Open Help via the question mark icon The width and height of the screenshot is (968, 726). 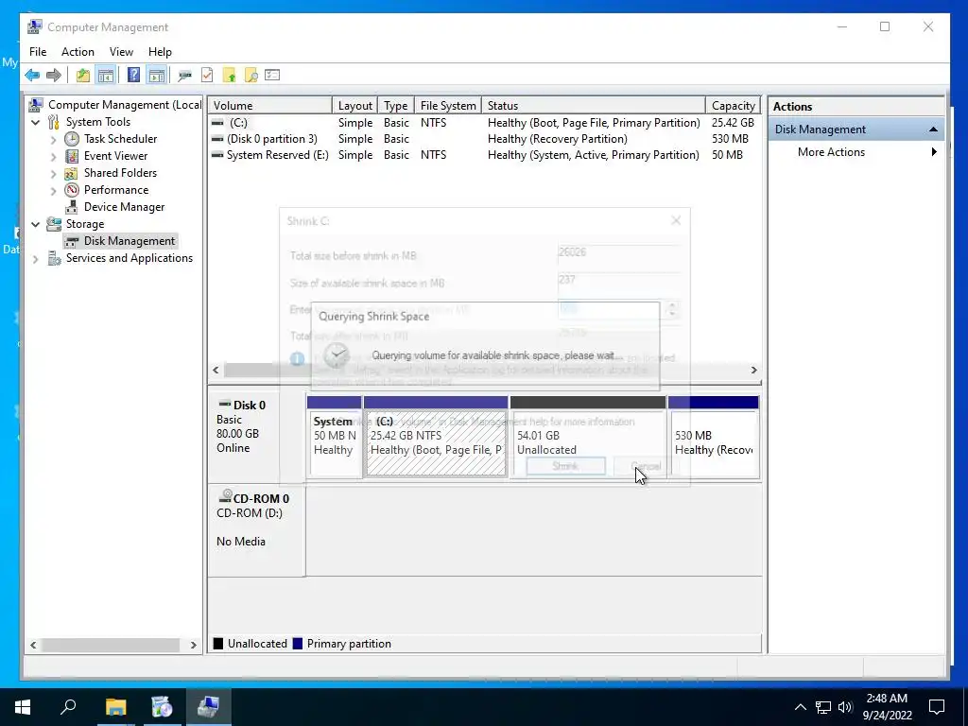point(133,76)
